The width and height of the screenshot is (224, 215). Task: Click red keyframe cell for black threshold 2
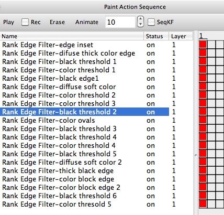pos(203,112)
